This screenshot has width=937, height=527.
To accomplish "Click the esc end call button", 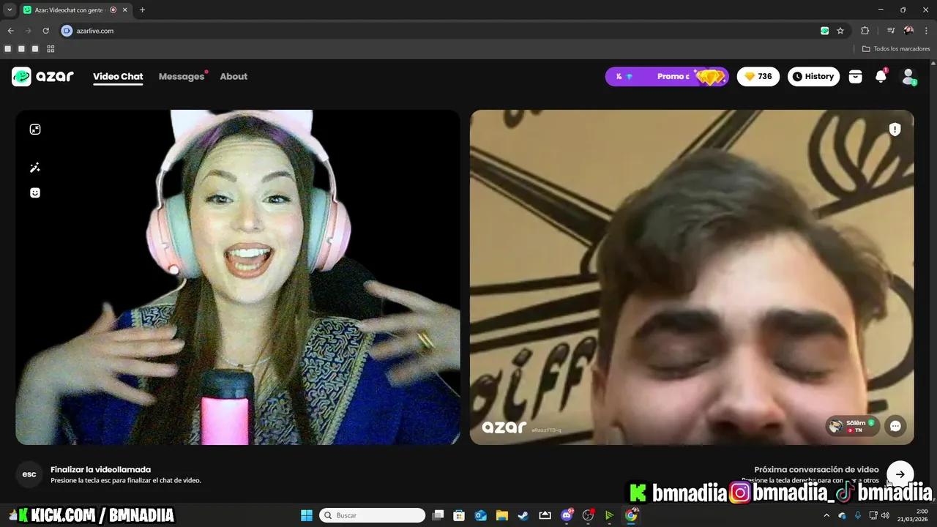I will point(29,474).
